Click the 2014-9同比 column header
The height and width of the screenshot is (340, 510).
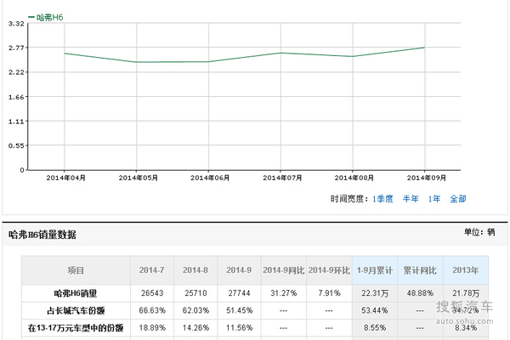[283, 270]
